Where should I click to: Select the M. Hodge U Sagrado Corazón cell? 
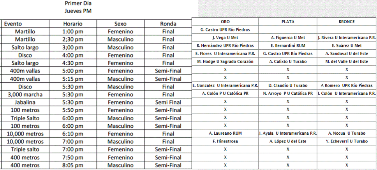click(x=225, y=61)
